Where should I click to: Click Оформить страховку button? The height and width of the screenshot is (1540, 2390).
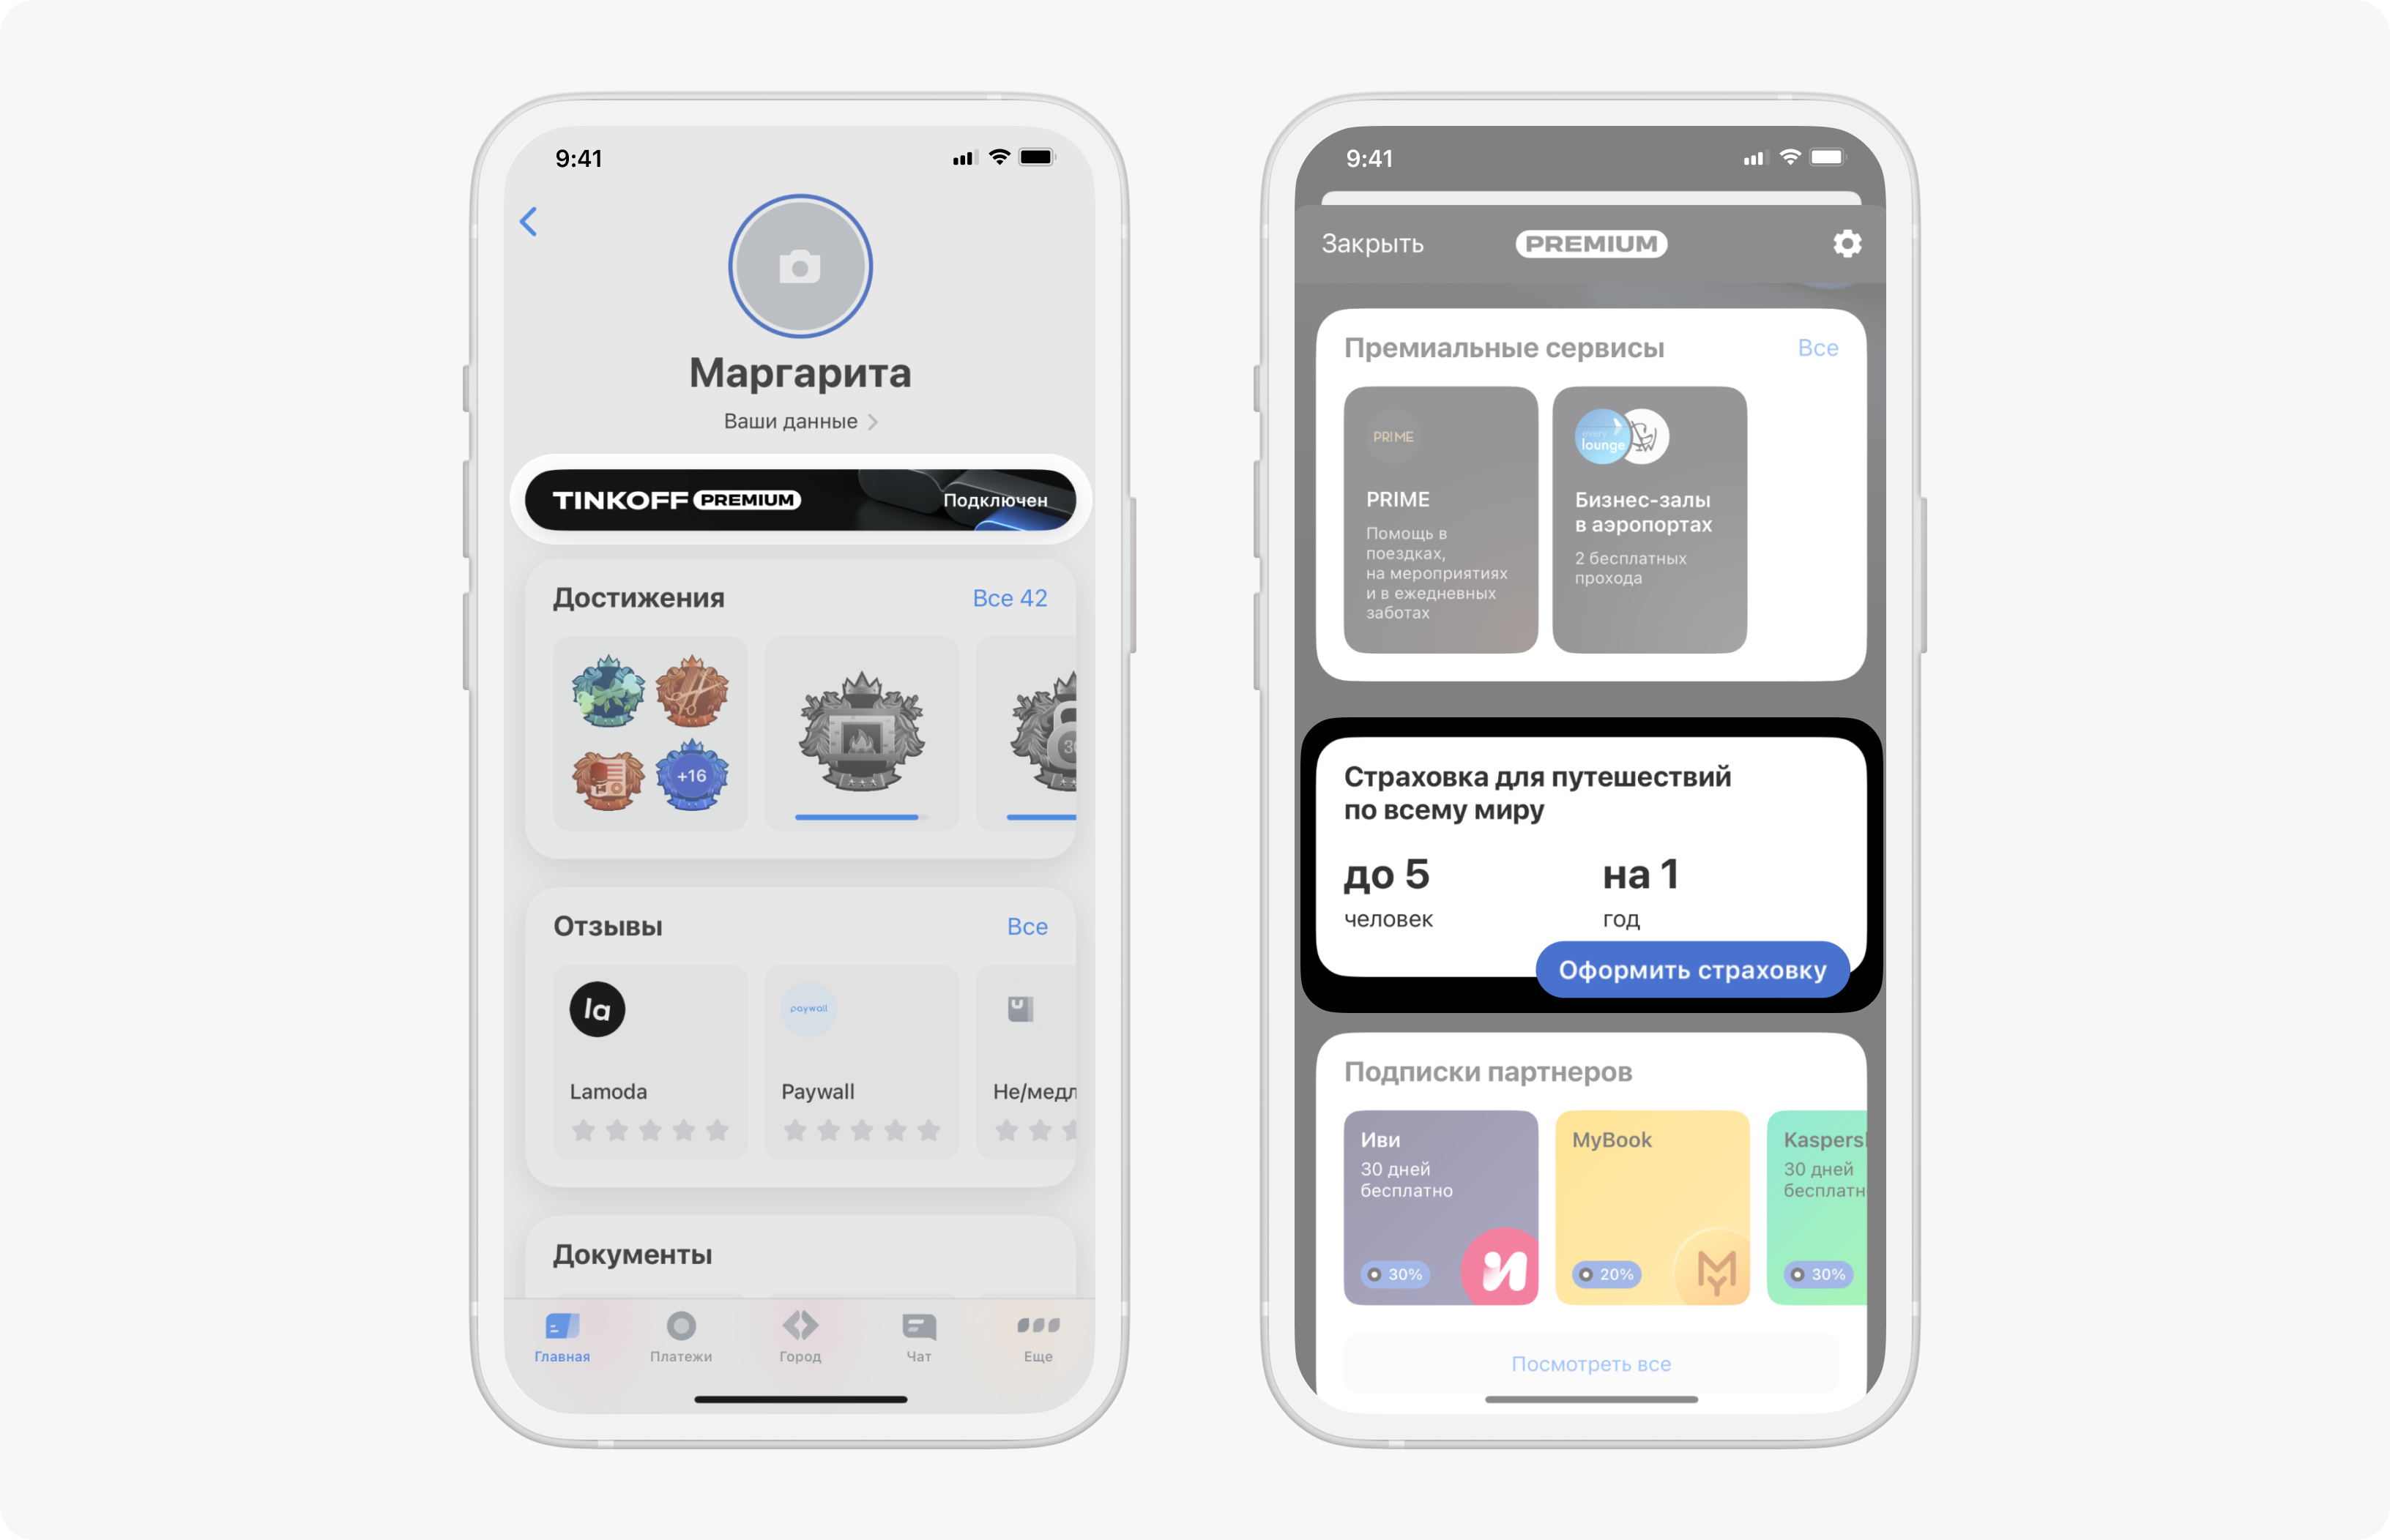1688,971
